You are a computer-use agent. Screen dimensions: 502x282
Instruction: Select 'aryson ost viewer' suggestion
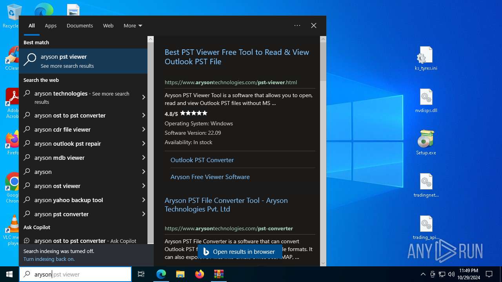click(x=79, y=186)
